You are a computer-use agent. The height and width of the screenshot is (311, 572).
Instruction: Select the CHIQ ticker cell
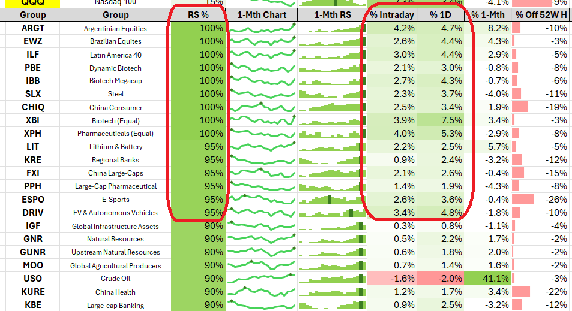[x=33, y=107]
